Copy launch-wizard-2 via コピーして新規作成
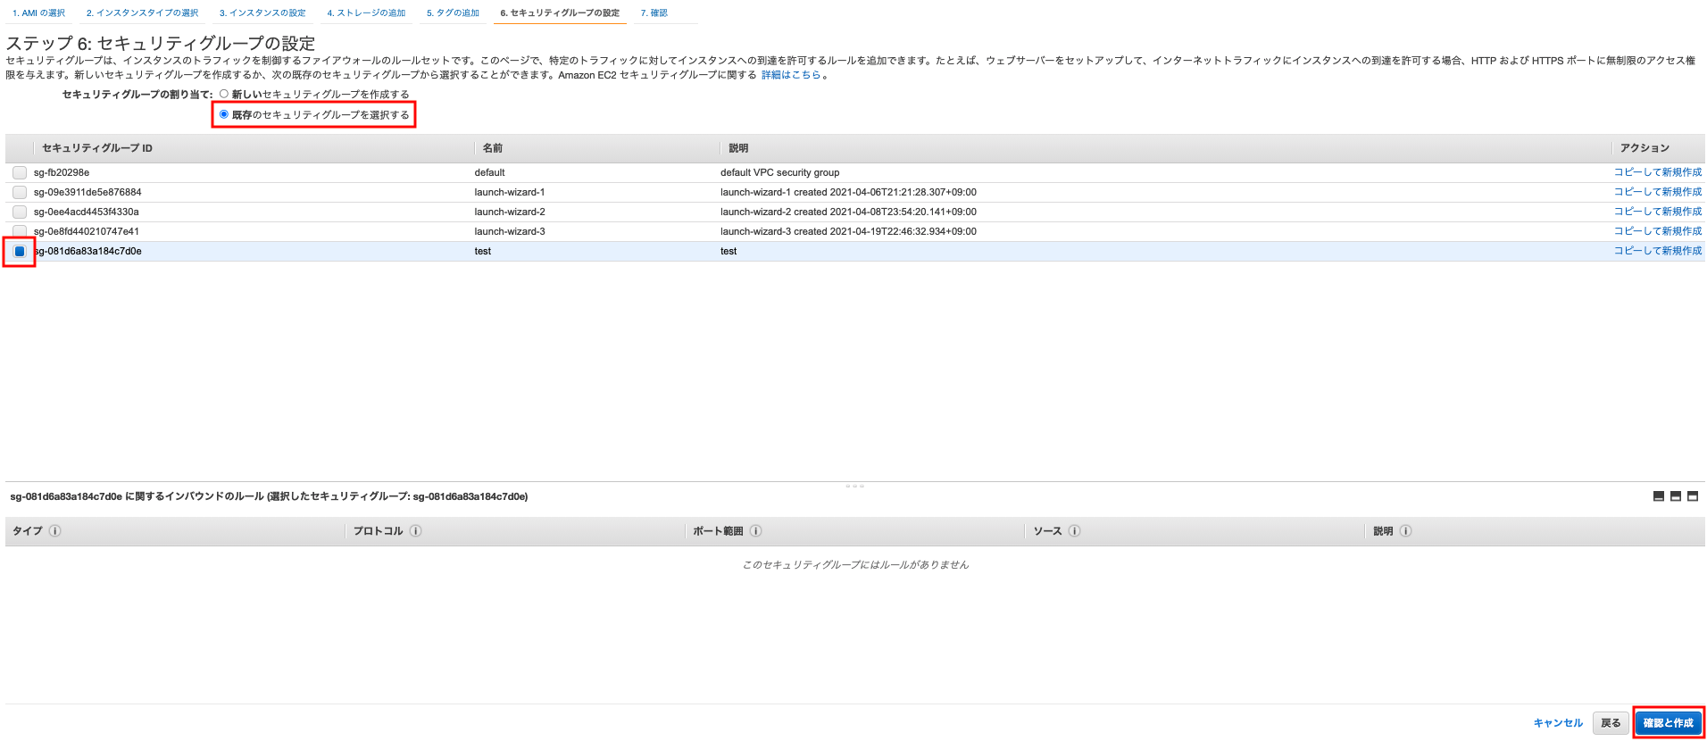Screen dimensions: 1707x741 (1658, 212)
